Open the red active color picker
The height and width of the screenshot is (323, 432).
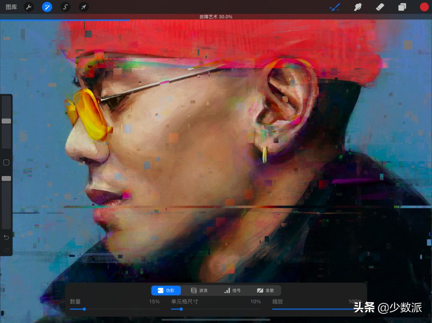(x=424, y=7)
